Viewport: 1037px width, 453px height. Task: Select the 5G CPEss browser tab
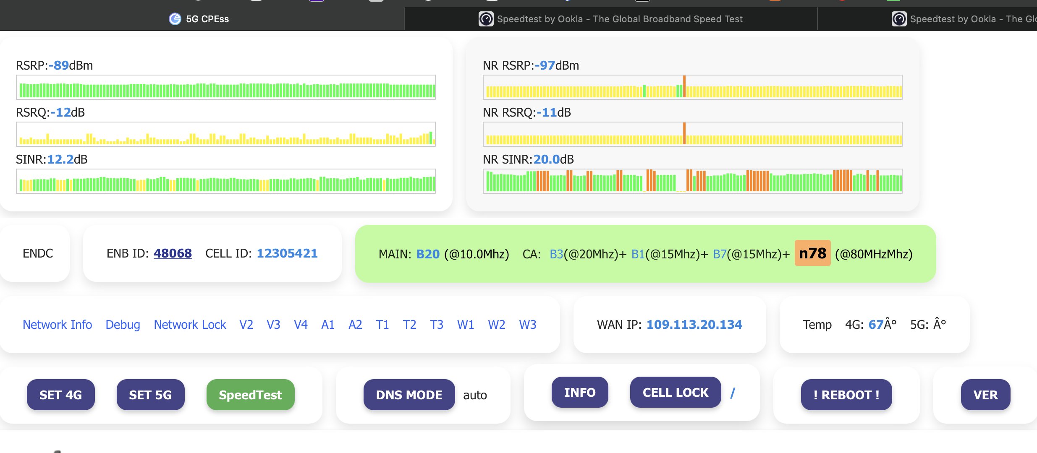point(207,19)
